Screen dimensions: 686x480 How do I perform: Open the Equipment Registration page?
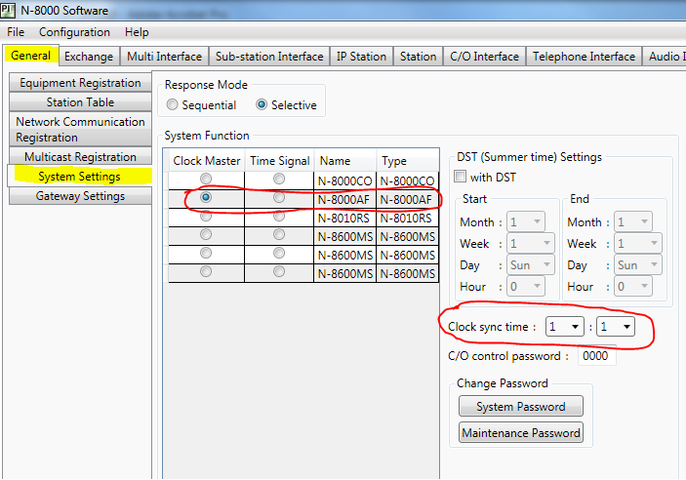pos(80,83)
